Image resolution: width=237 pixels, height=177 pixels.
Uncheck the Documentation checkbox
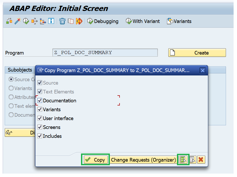coord(40,101)
